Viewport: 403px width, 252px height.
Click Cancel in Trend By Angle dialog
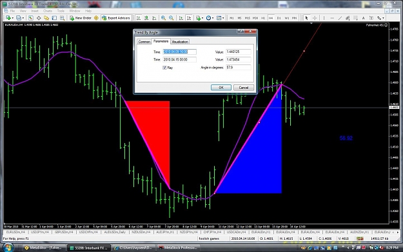[x=244, y=88]
